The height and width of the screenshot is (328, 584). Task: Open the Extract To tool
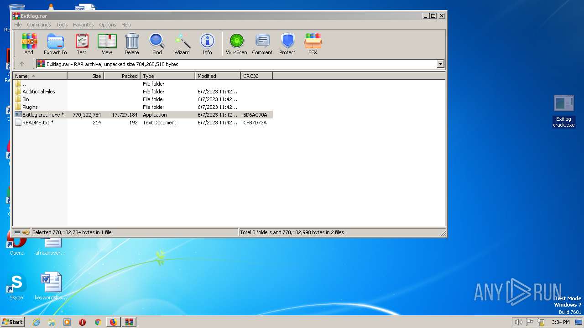click(x=55, y=44)
